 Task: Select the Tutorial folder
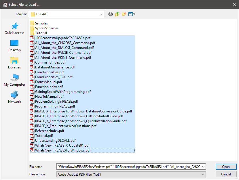pos(41,33)
